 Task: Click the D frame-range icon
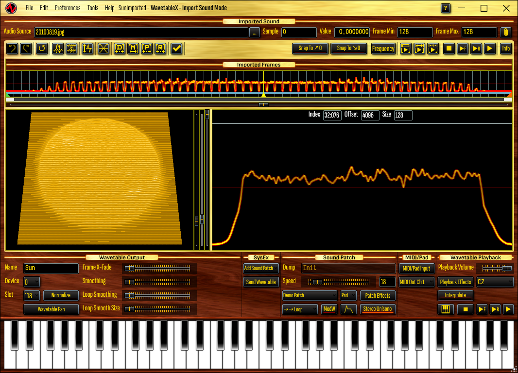click(x=119, y=49)
